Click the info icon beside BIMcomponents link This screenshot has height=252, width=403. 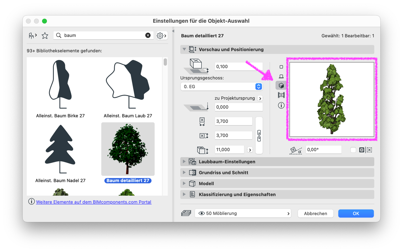pyautogui.click(x=31, y=201)
